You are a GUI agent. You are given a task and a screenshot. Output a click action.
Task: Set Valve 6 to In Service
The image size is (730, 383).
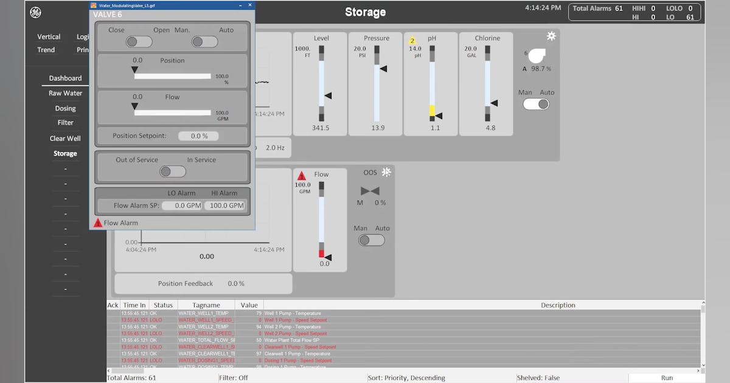[x=172, y=171]
